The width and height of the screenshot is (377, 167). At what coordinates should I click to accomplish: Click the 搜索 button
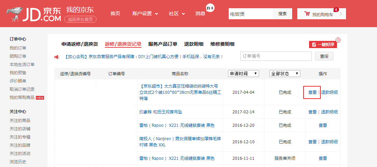(x=282, y=14)
